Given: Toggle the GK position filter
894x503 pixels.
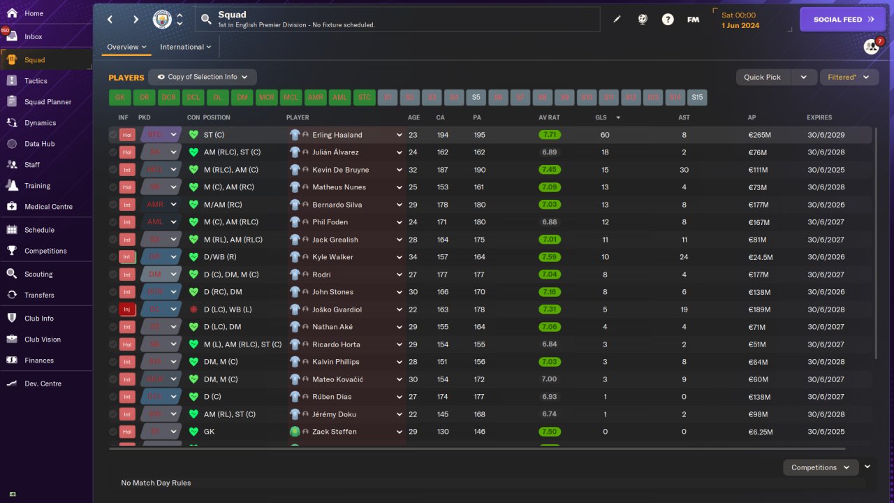Looking at the screenshot, I should click(x=120, y=97).
